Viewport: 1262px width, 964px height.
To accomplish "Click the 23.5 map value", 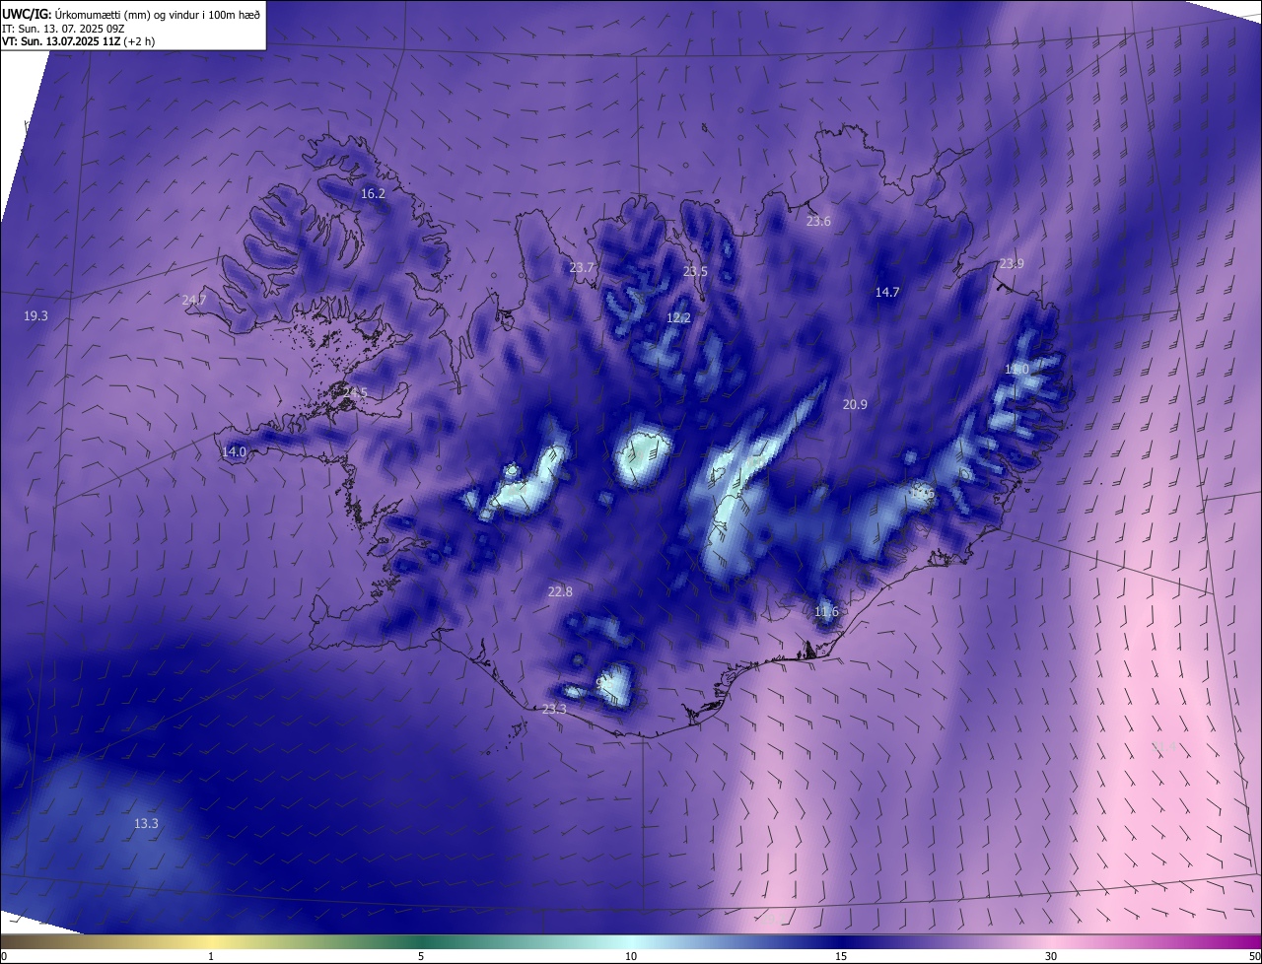I will (x=695, y=271).
